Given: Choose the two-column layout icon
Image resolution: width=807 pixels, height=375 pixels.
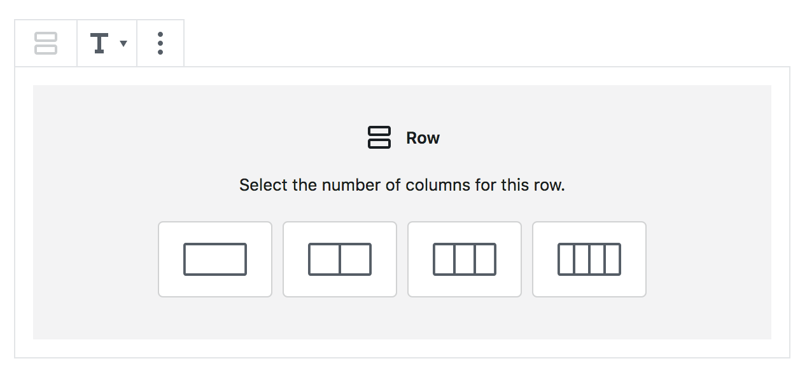Looking at the screenshot, I should pos(340,259).
